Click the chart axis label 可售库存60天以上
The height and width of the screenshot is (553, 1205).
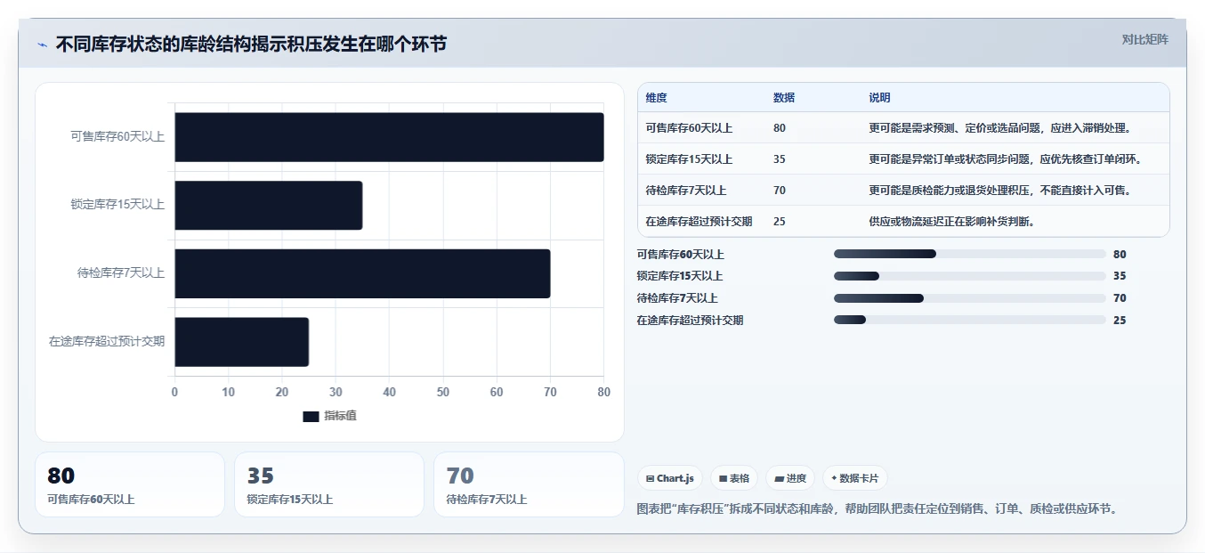117,137
